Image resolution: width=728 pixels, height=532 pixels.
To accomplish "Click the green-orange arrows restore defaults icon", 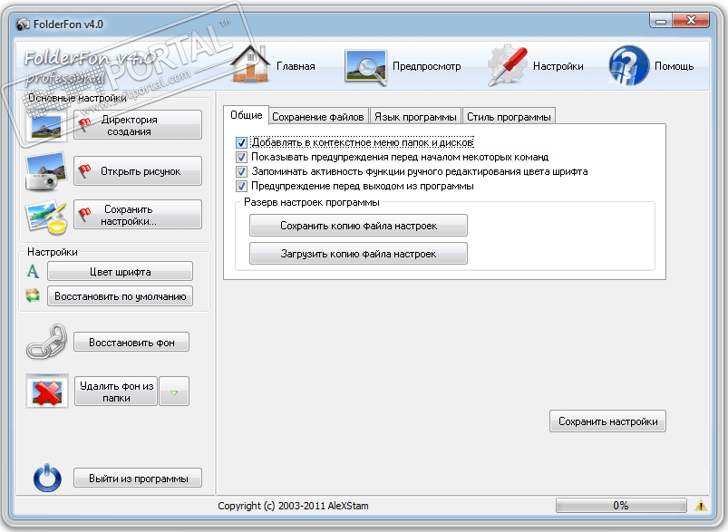I will (33, 295).
